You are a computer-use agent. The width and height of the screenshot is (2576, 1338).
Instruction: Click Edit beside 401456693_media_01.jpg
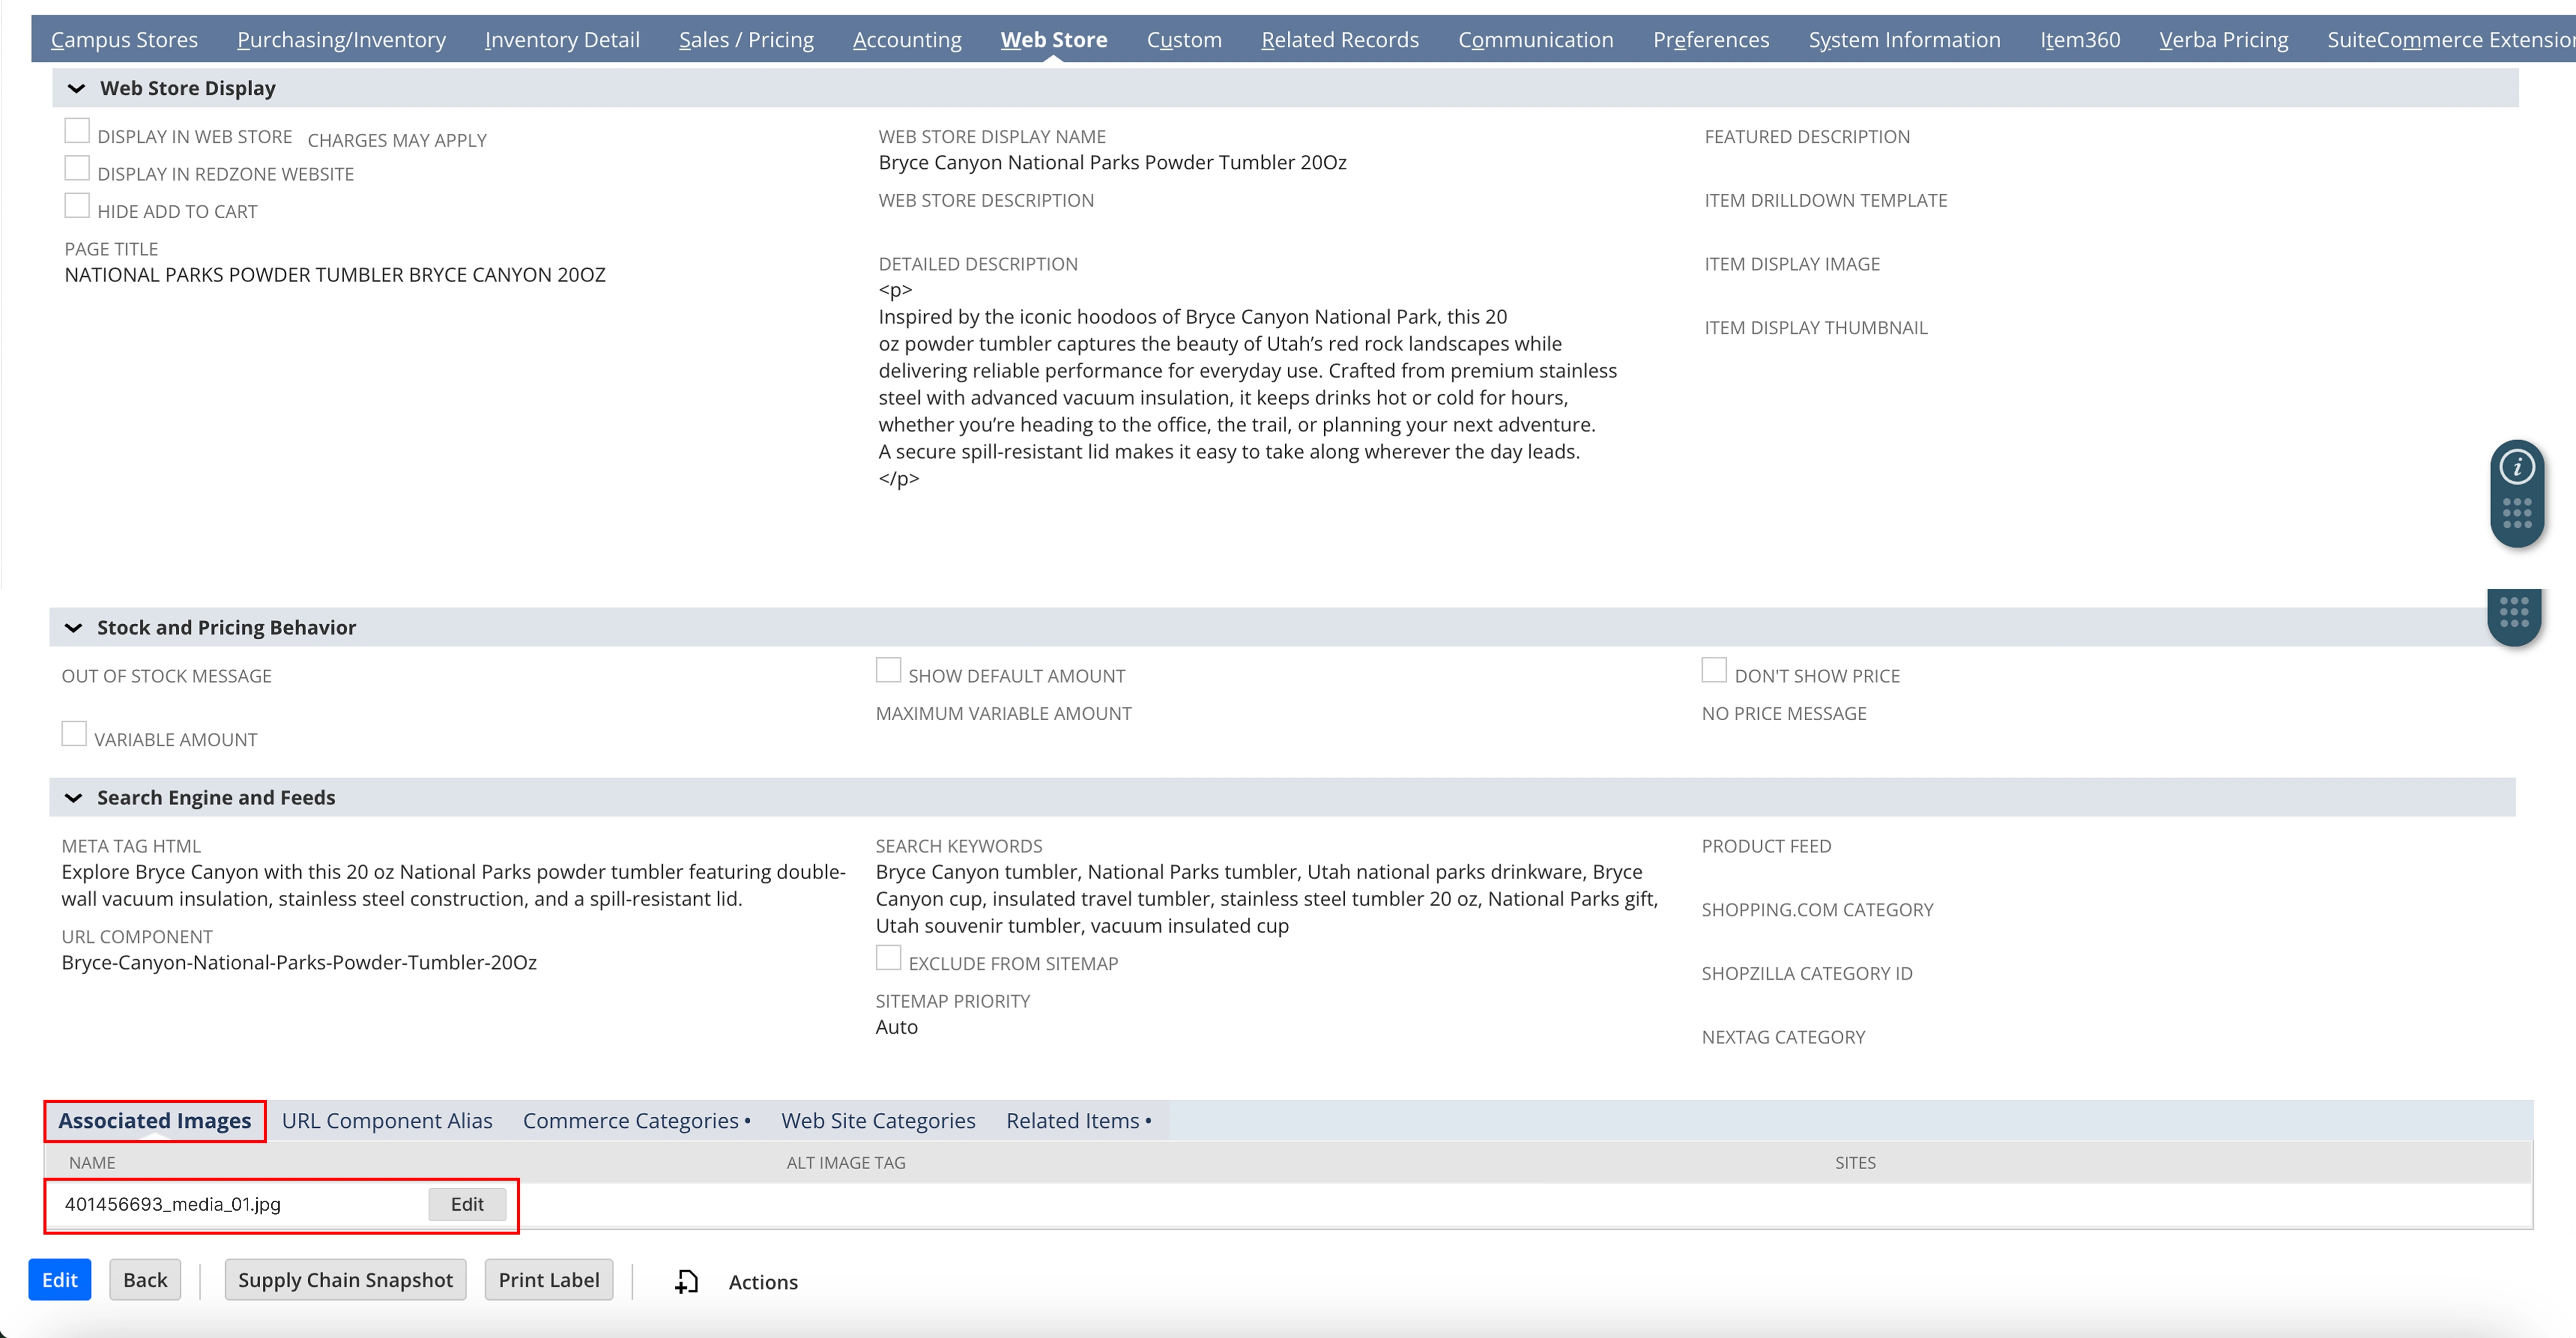[x=467, y=1204]
